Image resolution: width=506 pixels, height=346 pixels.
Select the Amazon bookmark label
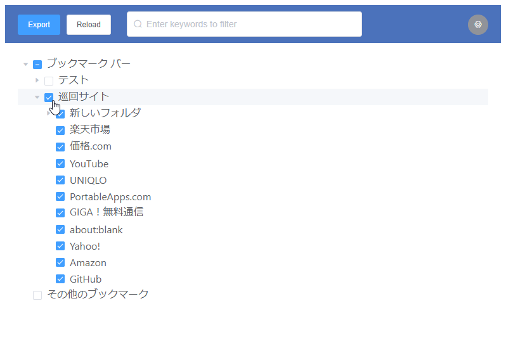[x=88, y=263]
